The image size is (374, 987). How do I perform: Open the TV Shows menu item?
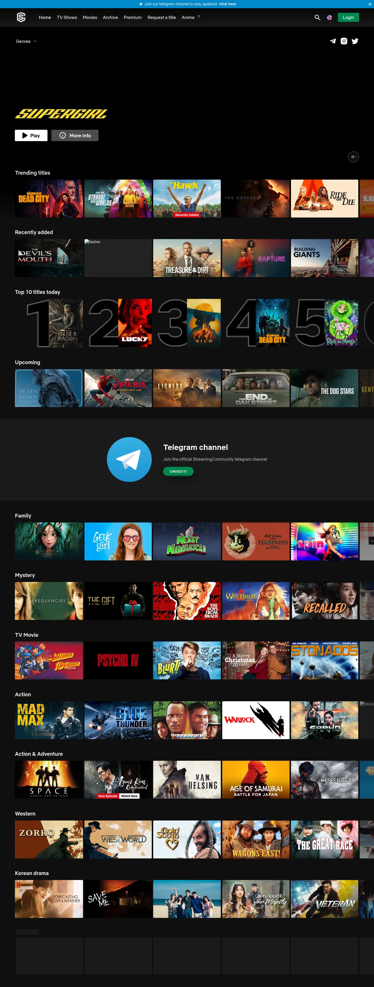[x=67, y=17]
